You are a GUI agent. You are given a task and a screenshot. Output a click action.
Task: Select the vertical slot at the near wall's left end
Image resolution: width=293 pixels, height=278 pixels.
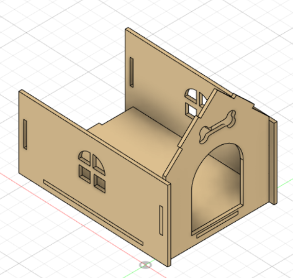coord(25,134)
